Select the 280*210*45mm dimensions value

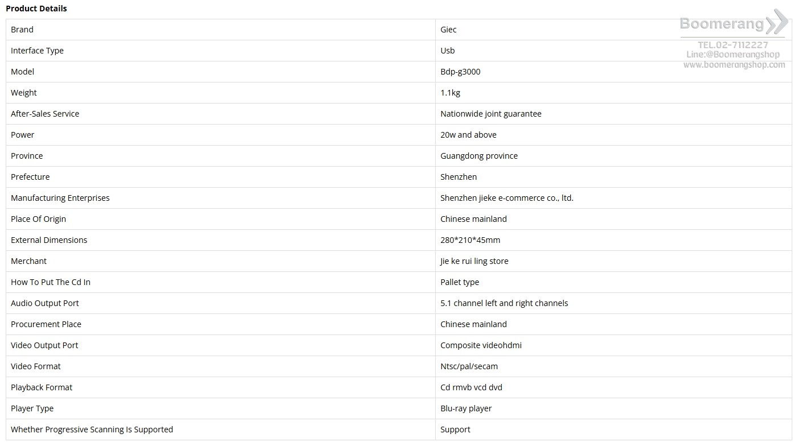tap(470, 240)
